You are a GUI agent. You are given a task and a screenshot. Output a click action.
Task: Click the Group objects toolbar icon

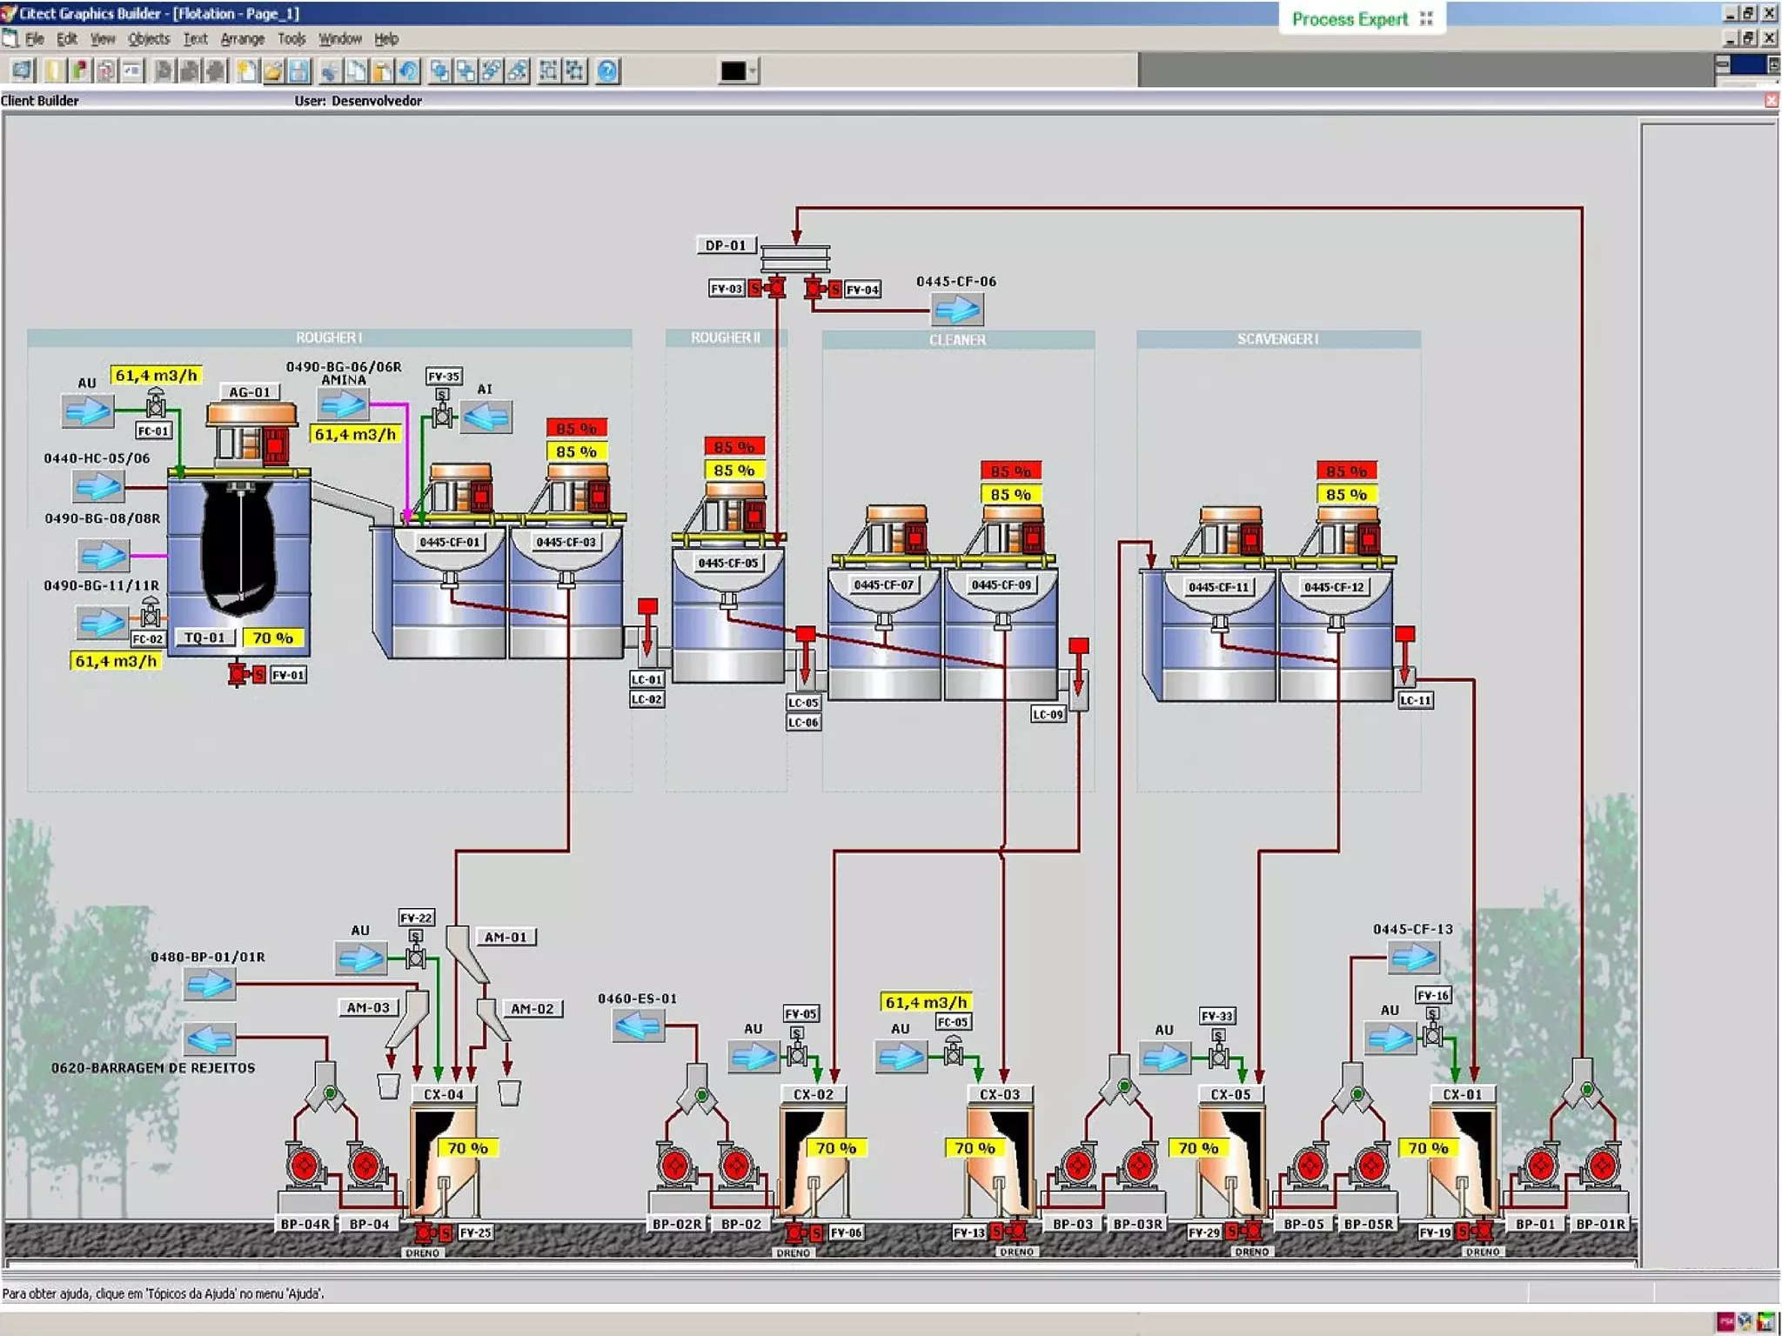[548, 70]
